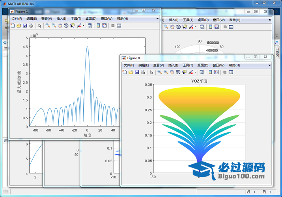Click Show Plot Tools button in Figure 8
282x197 pixels.
[x=231, y=72]
